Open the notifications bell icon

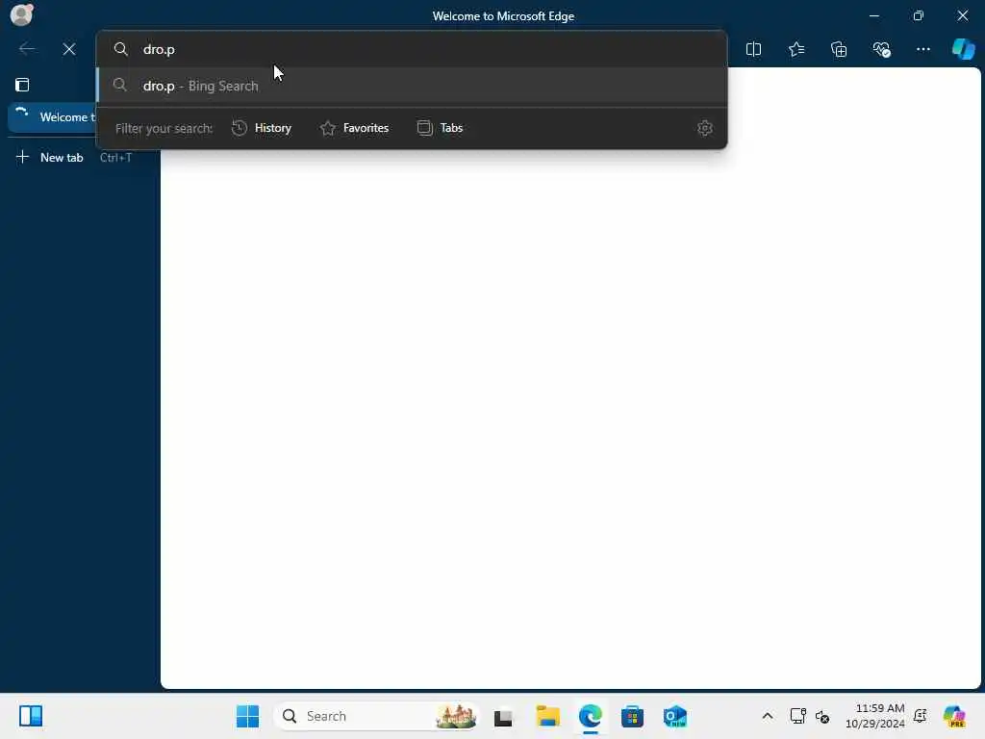pyautogui.click(x=921, y=716)
